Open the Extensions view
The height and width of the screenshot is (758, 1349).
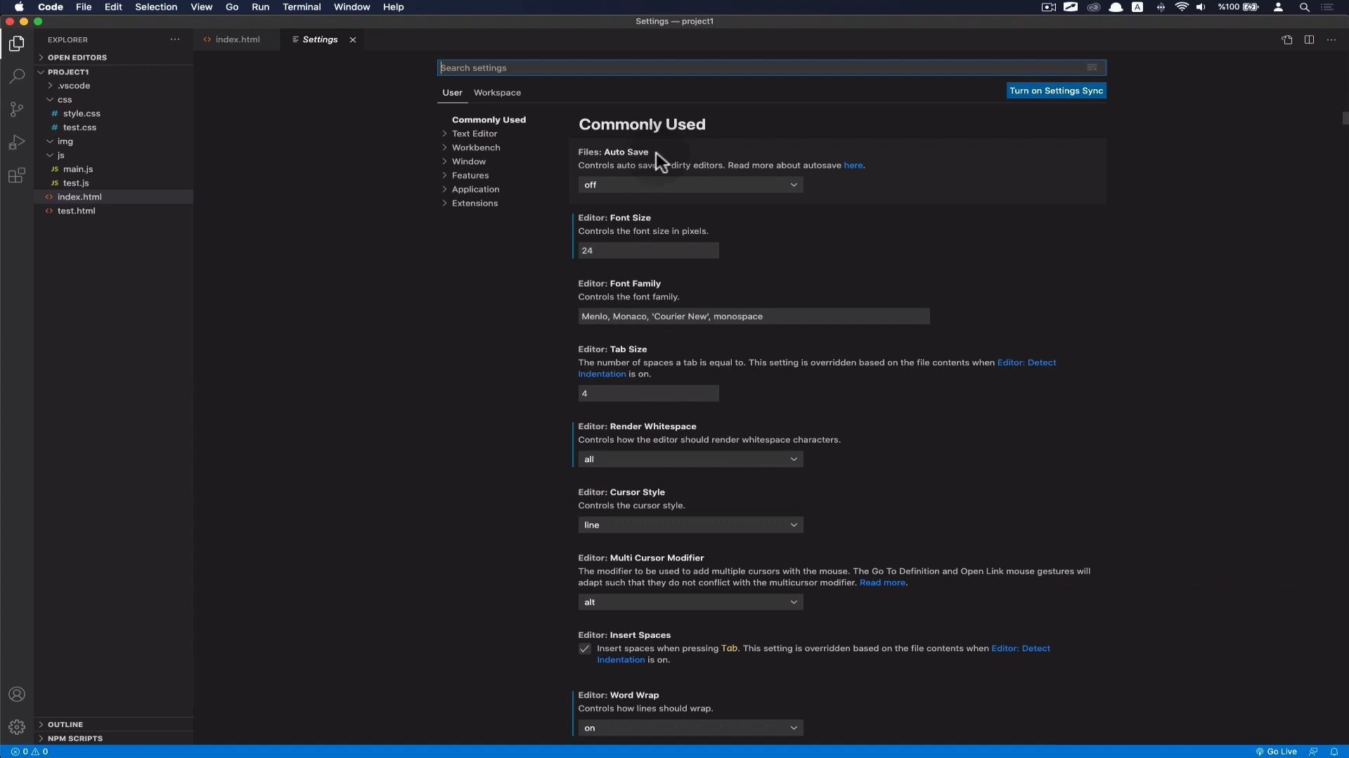click(x=17, y=175)
